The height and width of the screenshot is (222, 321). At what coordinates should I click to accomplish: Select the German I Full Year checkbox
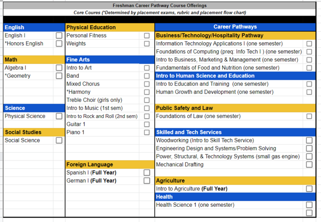tap(147, 181)
